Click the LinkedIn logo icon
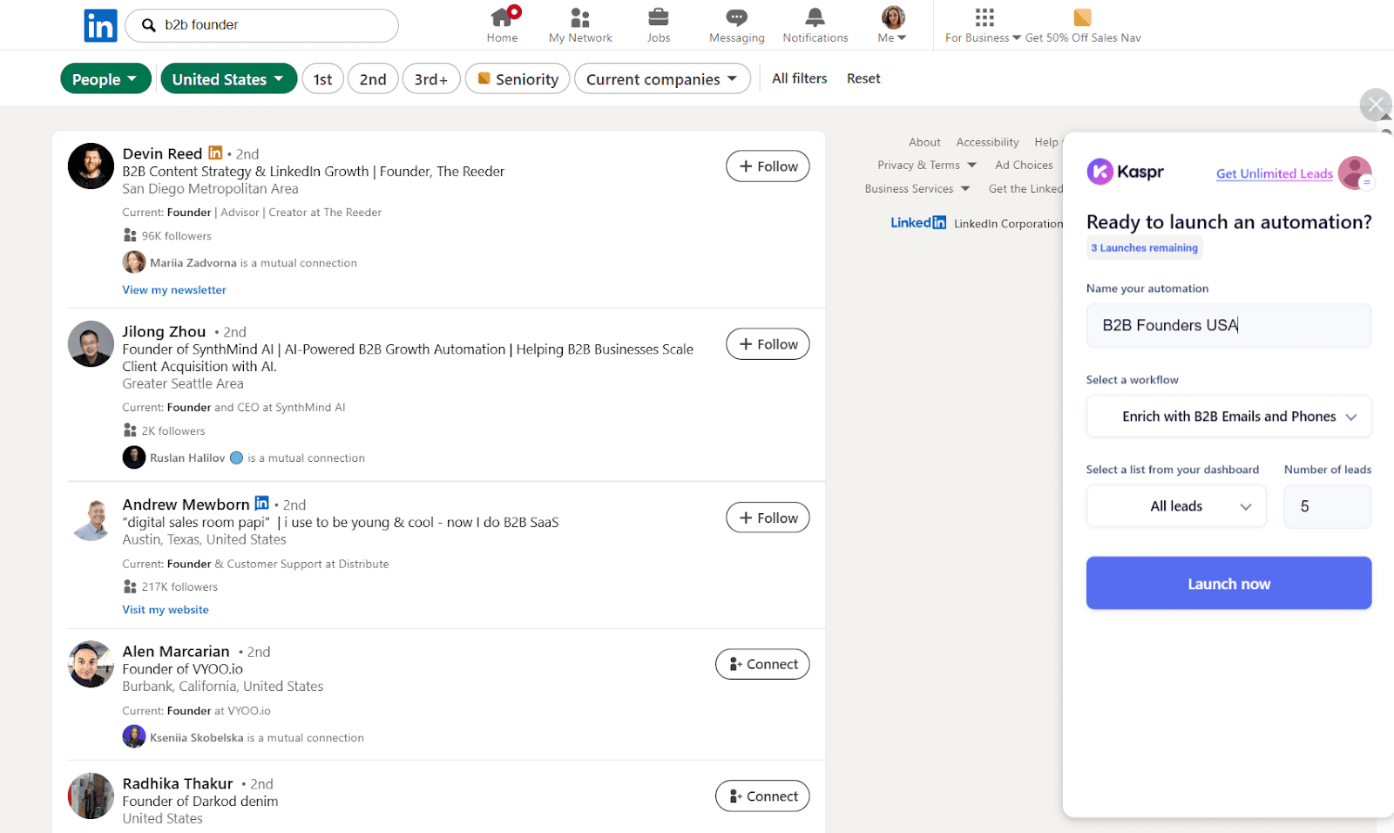This screenshot has width=1394, height=833. [x=100, y=25]
